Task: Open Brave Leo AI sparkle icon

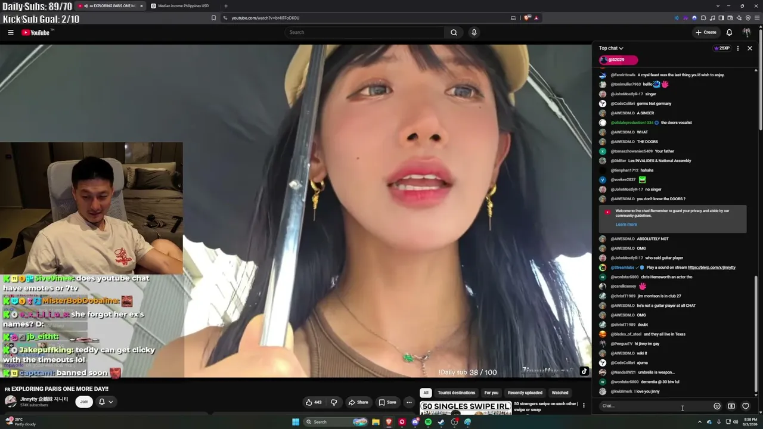Action: 739,18
